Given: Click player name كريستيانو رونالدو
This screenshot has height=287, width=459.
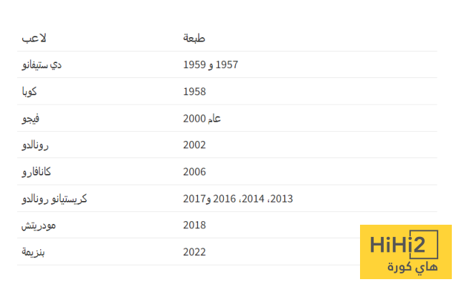Looking at the screenshot, I should 55,199.
